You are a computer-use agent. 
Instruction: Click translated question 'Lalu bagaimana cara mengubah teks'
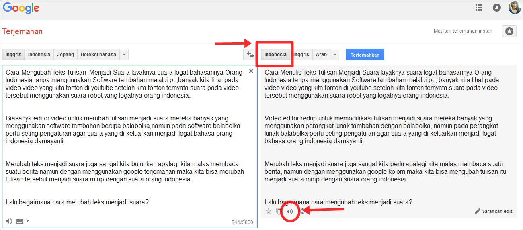click(x=338, y=202)
